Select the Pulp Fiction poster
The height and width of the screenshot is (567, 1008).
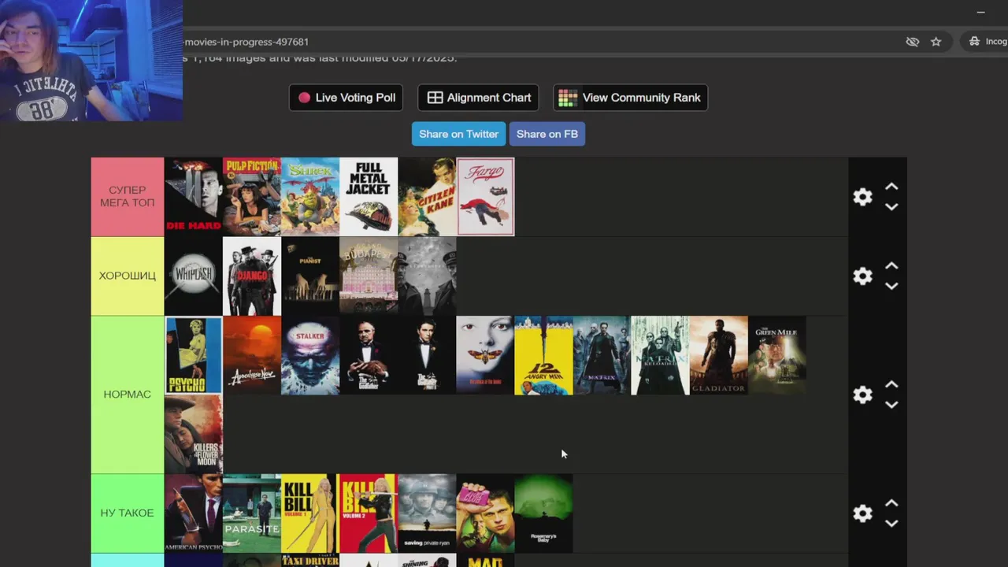pyautogui.click(x=252, y=197)
